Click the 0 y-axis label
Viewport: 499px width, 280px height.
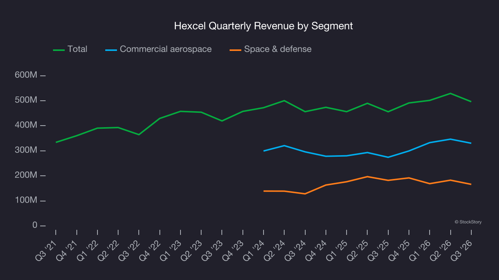click(35, 226)
